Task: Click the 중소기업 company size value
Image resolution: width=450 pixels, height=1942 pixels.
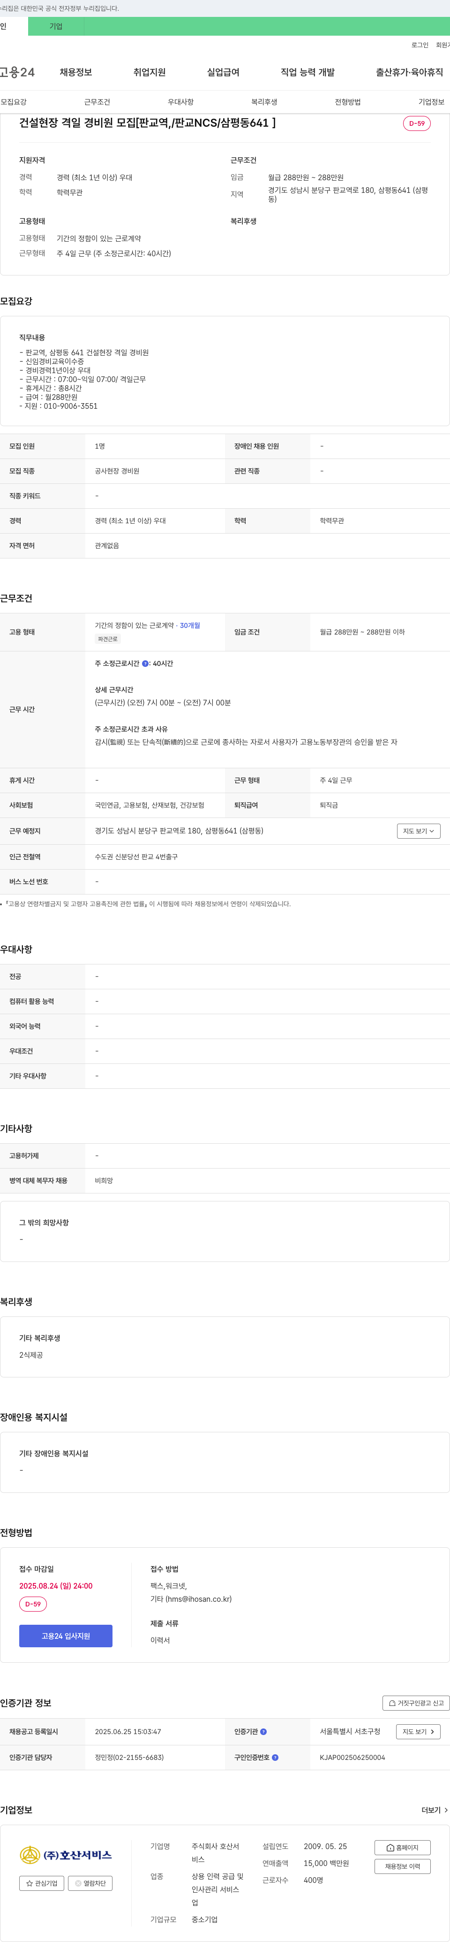Action: [204, 1919]
